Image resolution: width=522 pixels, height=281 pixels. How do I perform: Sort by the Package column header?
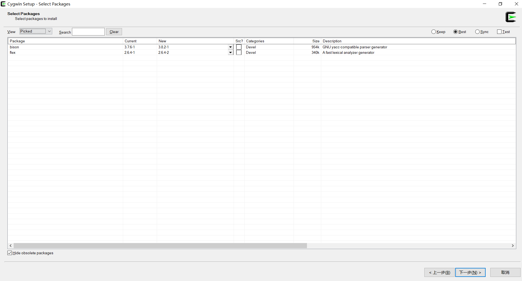point(65,41)
